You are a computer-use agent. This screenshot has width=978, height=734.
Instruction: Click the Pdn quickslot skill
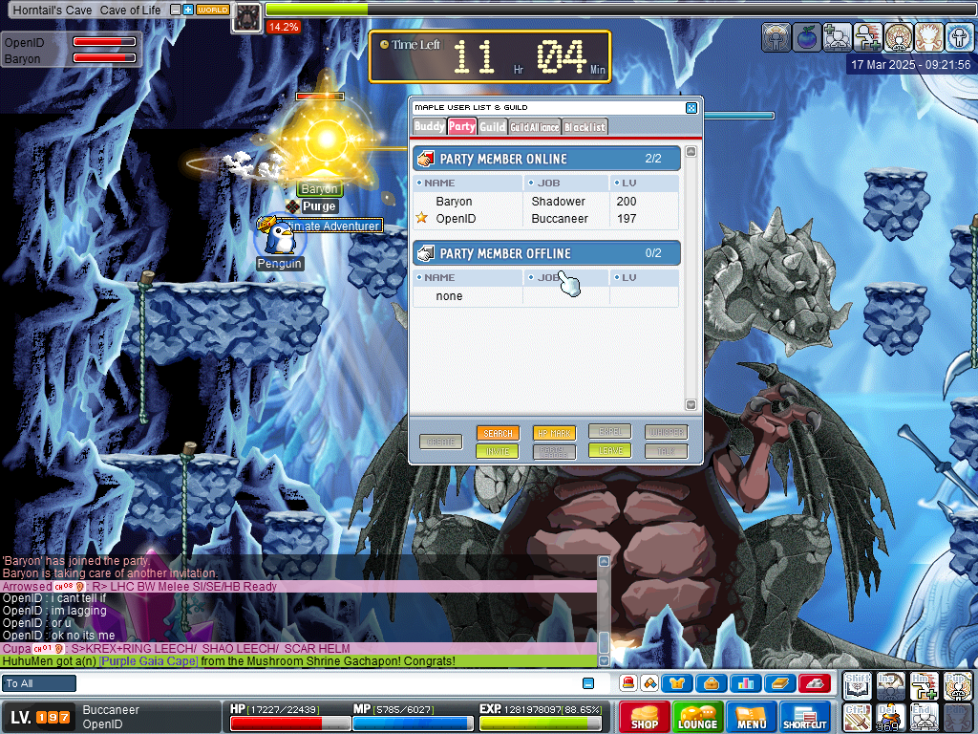[x=958, y=718]
